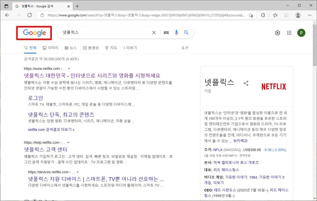317x201 pixels.
Task: Click 리드 헤이스팅스 next to 대표
Action: click(x=226, y=170)
